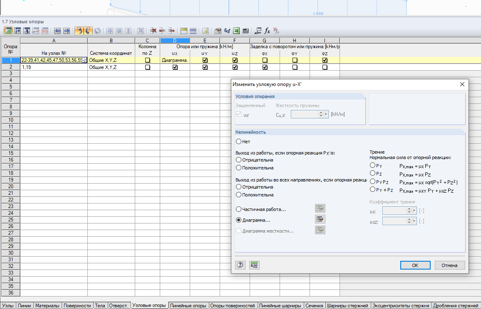Select 'Положительна' under 'Выход из работы, если опорная реакция'

pos(238,167)
